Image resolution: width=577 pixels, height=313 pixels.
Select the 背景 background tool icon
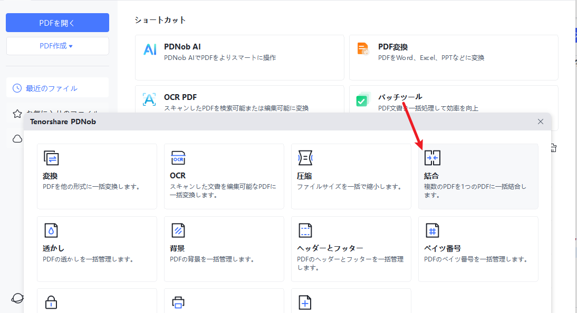pos(178,230)
